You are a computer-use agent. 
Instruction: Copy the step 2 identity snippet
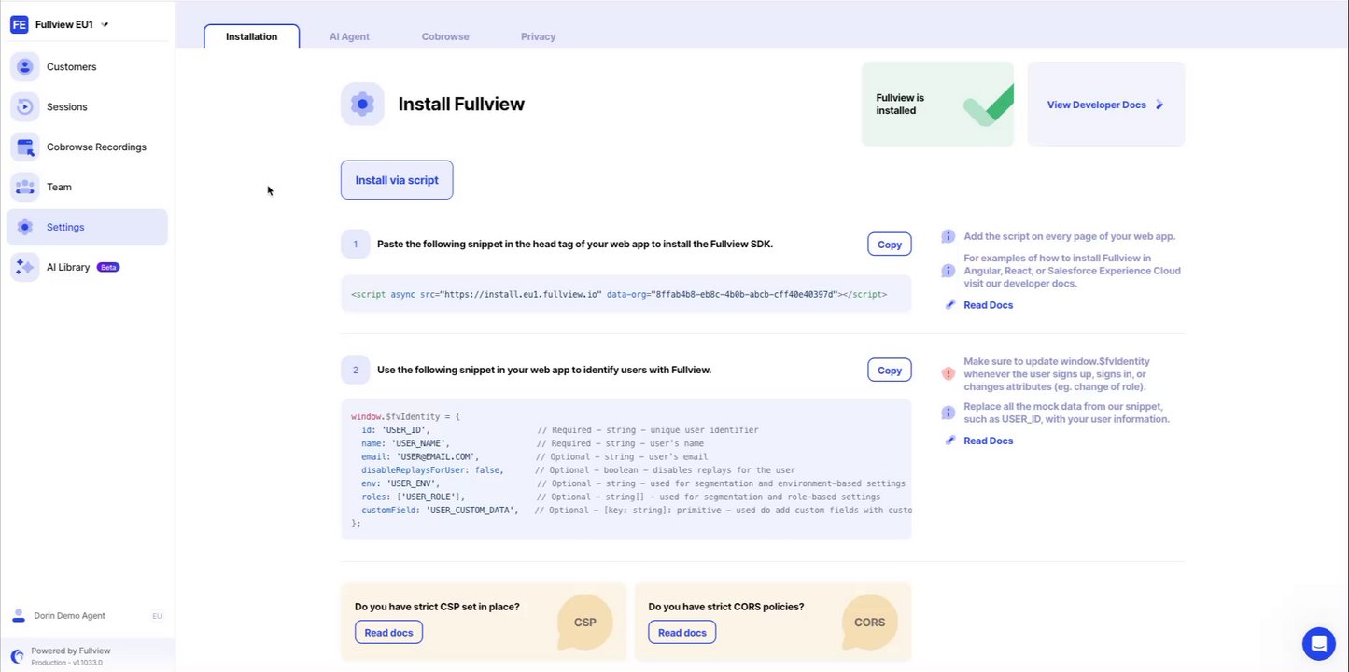point(889,371)
